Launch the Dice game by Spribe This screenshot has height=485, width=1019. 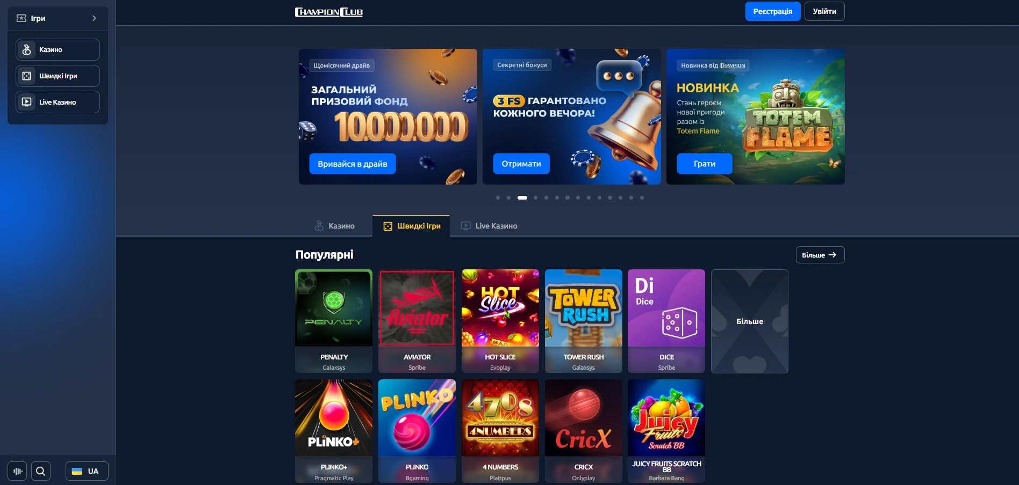666,321
